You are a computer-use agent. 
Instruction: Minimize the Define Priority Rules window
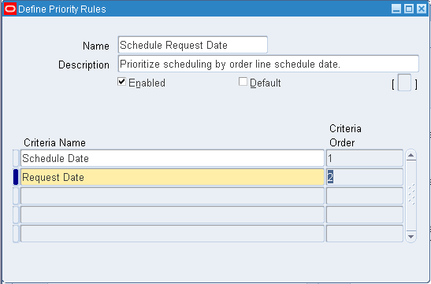tap(396, 9)
